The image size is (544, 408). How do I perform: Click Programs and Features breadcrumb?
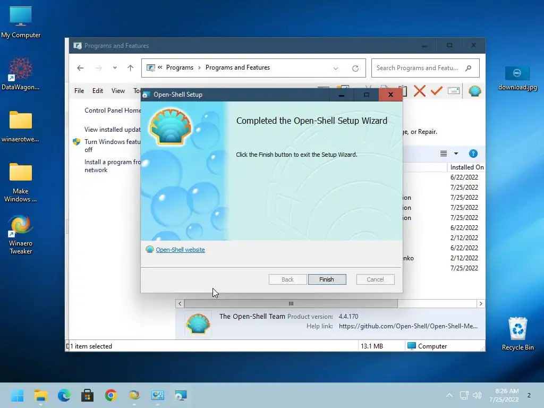pyautogui.click(x=237, y=67)
